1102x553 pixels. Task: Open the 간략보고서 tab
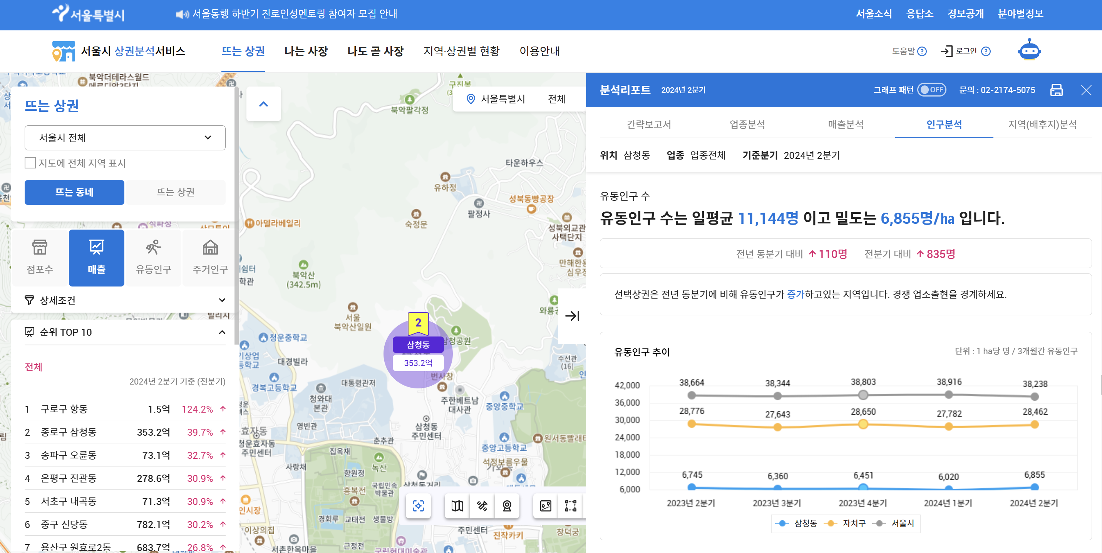648,124
